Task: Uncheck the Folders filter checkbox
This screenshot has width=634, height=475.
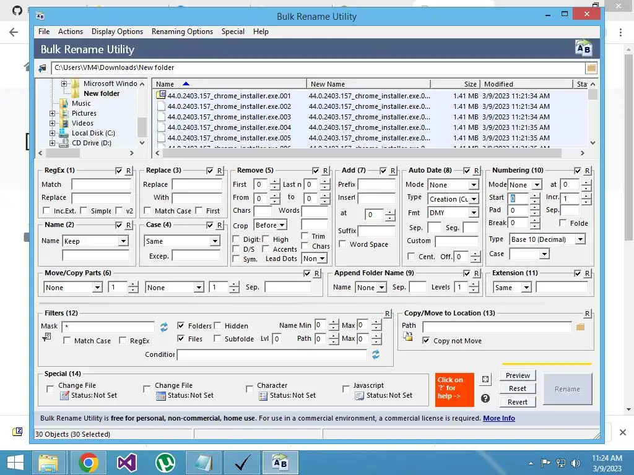Action: 181,325
